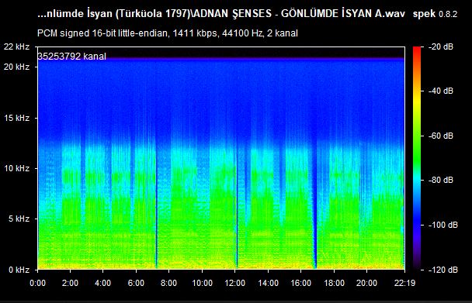Click the -60 dB scale label
472x303 pixels.
pyautogui.click(x=441, y=136)
